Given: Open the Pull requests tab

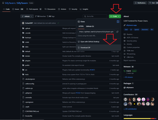Looking at the screenshot, I should click(x=34, y=9).
